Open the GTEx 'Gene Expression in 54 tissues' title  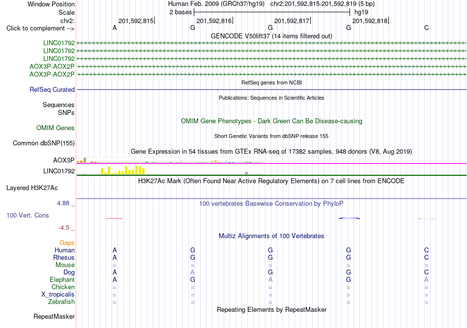271,151
